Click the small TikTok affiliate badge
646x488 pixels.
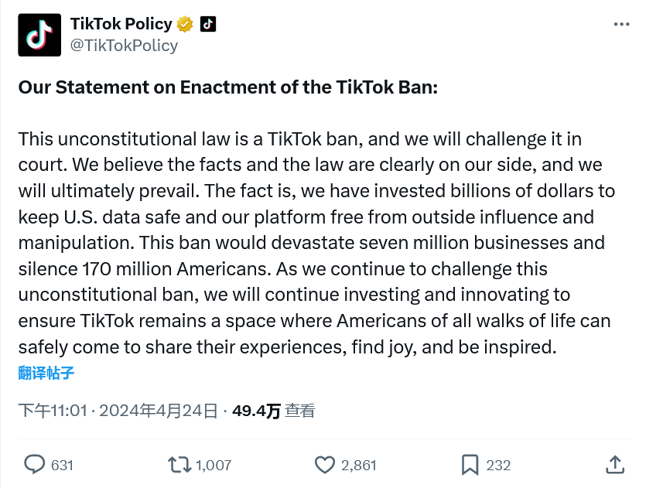208,25
